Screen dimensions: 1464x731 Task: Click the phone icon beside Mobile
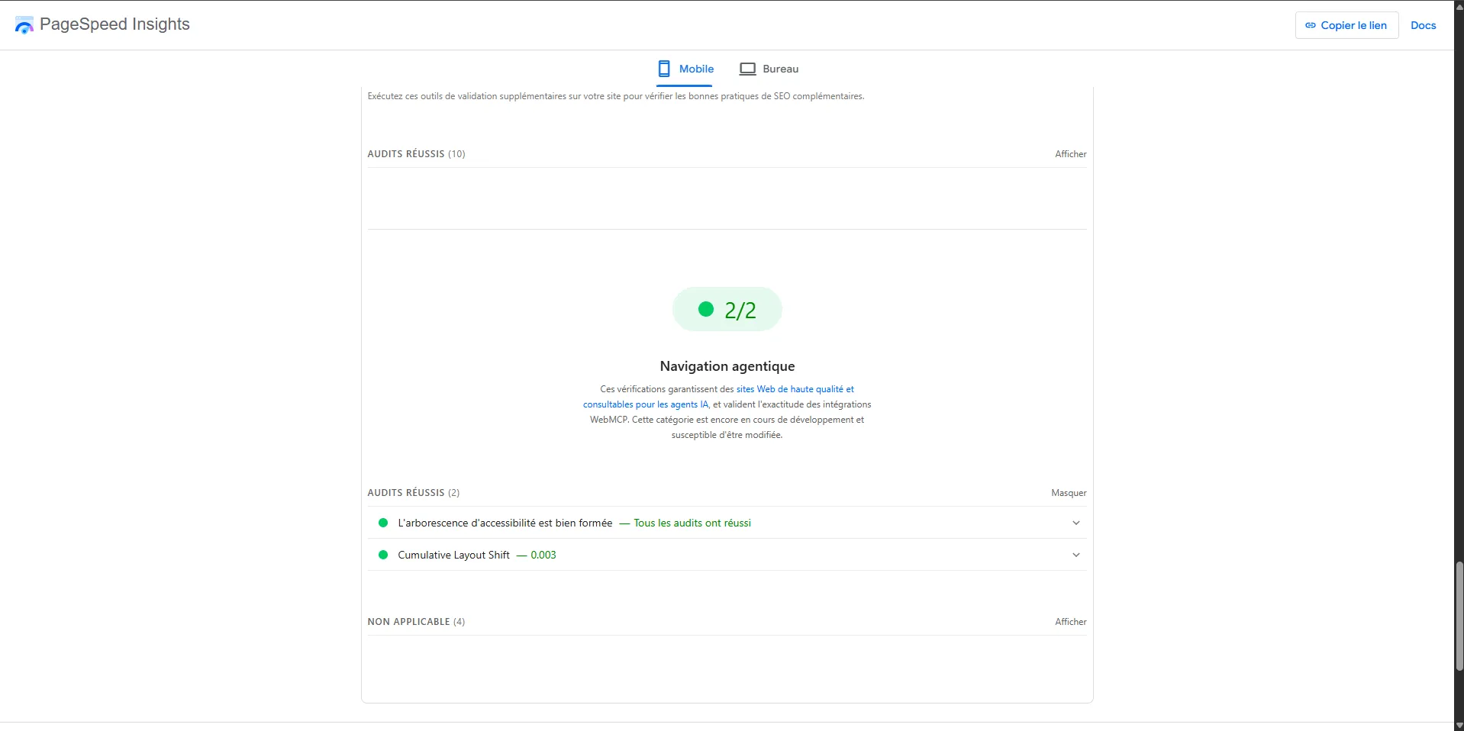(664, 69)
